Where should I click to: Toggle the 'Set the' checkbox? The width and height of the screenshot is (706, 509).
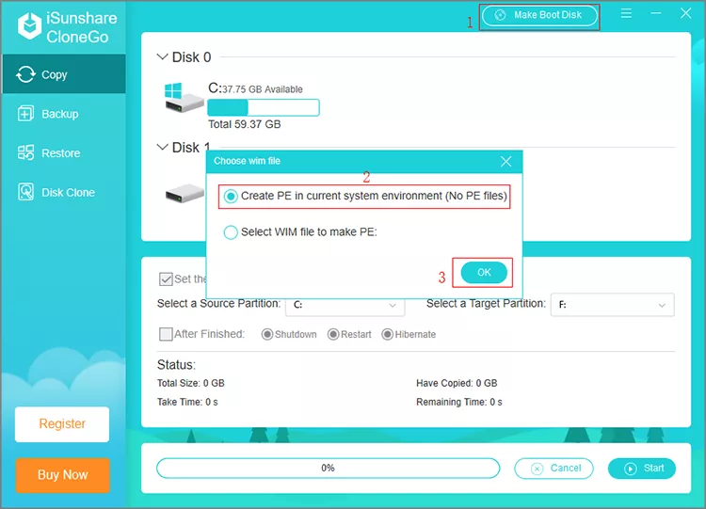tap(166, 279)
